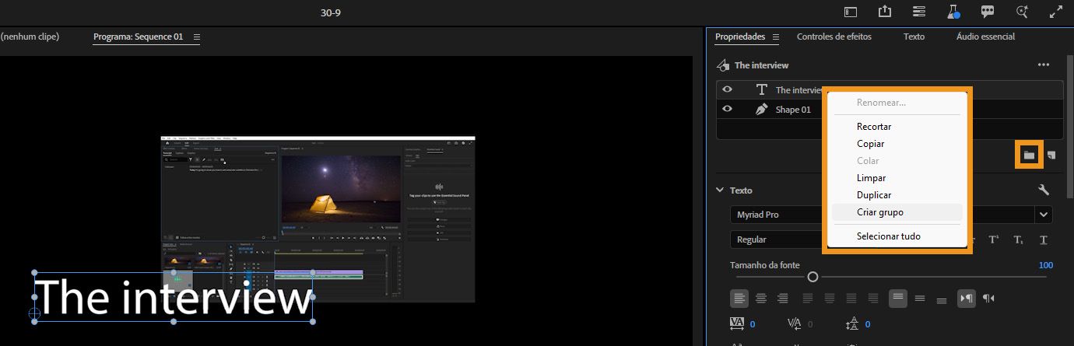Open the wrench settings for Texto section
The height and width of the screenshot is (346, 1074).
(x=1044, y=190)
